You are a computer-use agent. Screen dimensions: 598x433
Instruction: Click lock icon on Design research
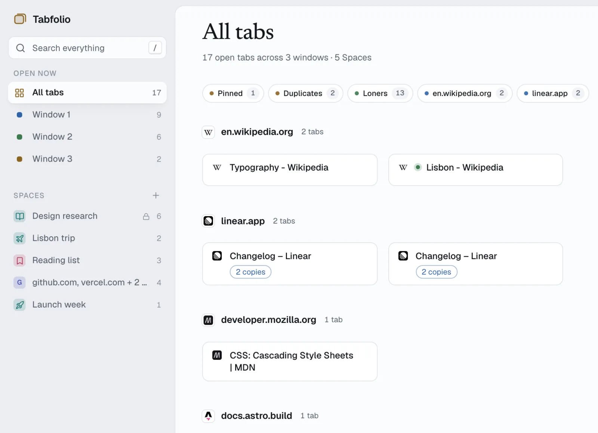coord(146,216)
